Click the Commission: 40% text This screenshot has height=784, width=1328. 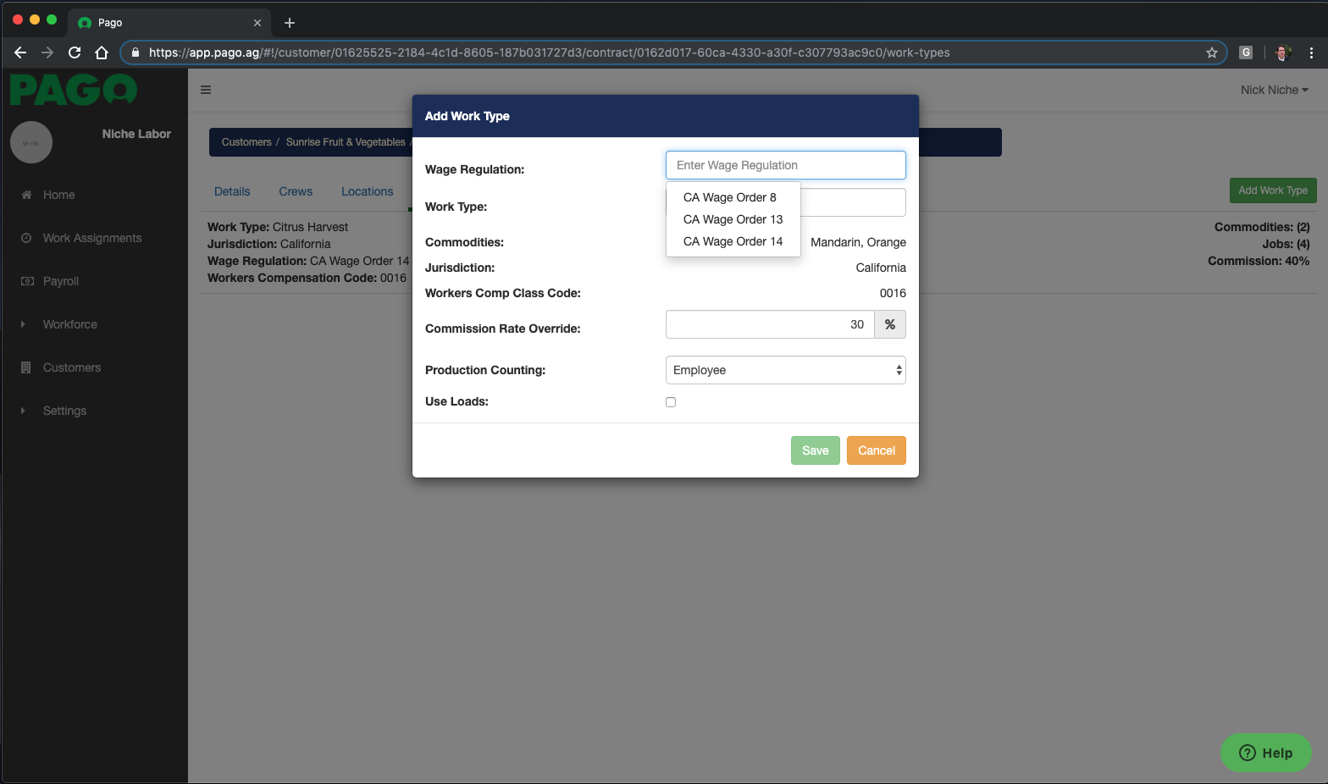1259,261
